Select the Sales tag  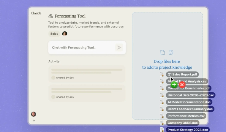point(54,34)
